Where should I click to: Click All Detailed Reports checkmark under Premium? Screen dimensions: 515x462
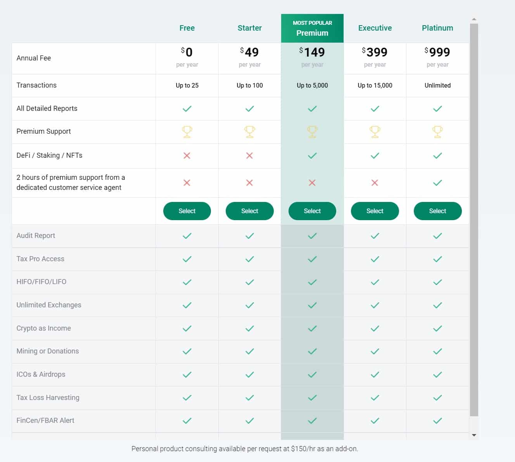coord(312,109)
